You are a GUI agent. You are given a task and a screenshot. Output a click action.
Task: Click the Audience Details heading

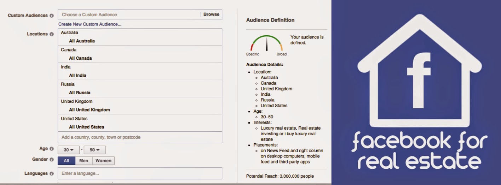265,65
